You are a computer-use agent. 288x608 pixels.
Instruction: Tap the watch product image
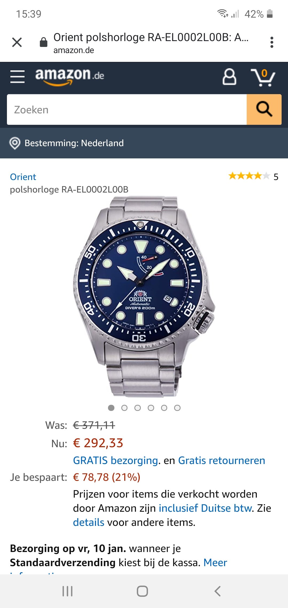click(x=143, y=296)
